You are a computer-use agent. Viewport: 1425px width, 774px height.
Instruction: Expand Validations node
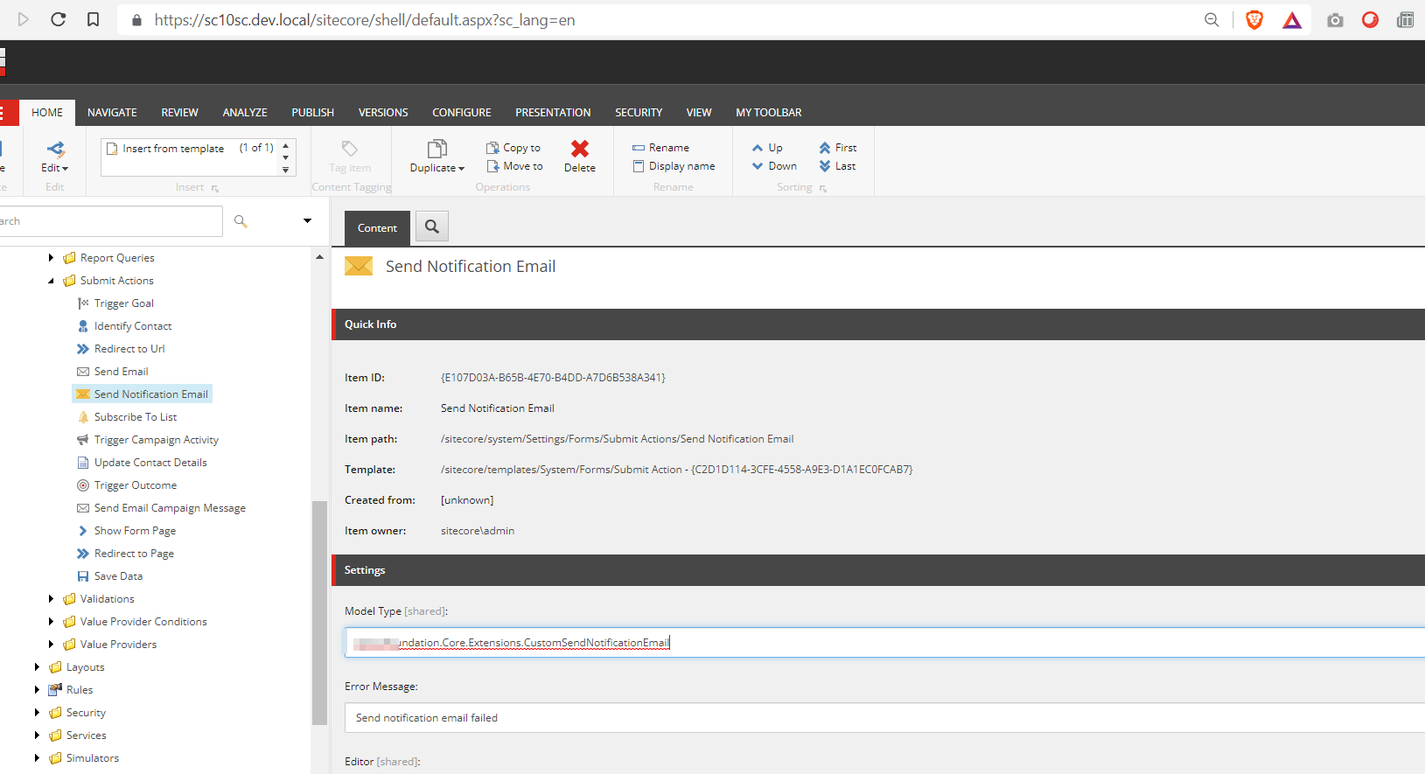click(51, 599)
